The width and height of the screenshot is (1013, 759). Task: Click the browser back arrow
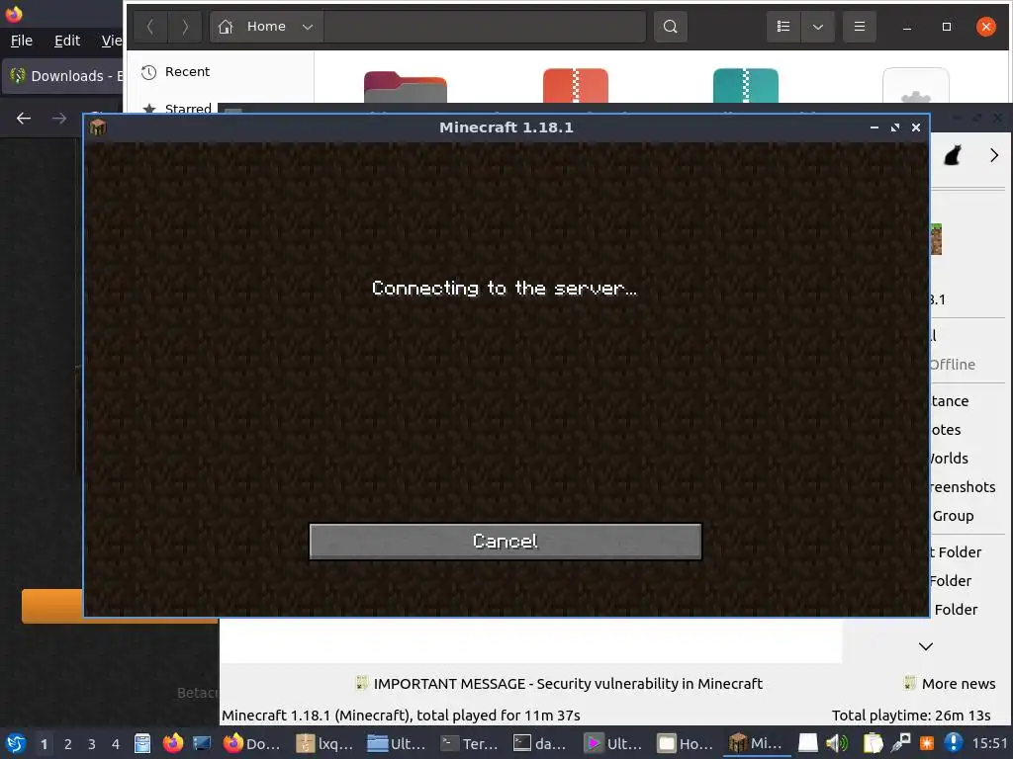click(x=24, y=119)
